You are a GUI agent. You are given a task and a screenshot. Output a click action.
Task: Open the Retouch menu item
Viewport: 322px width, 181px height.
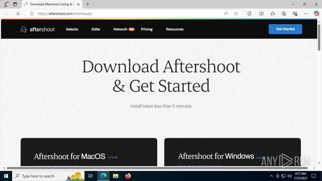coord(124,29)
